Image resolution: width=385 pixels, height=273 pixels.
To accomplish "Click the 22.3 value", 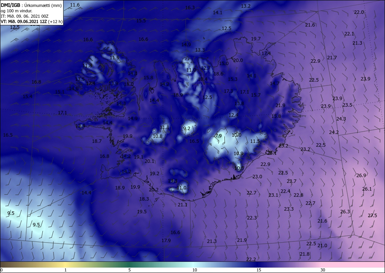I will tap(252, 218).
